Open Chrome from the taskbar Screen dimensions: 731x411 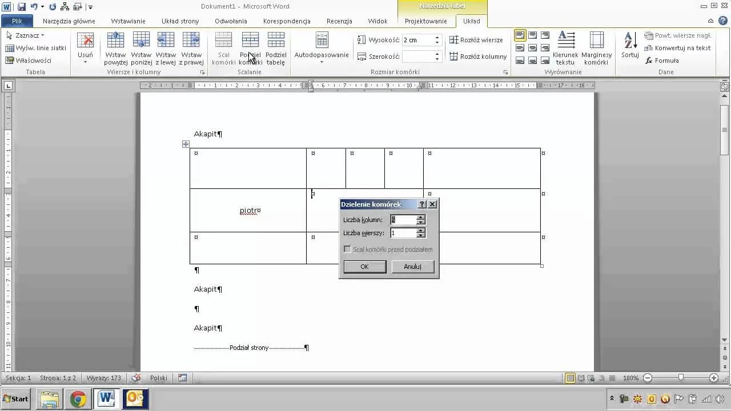(78, 399)
